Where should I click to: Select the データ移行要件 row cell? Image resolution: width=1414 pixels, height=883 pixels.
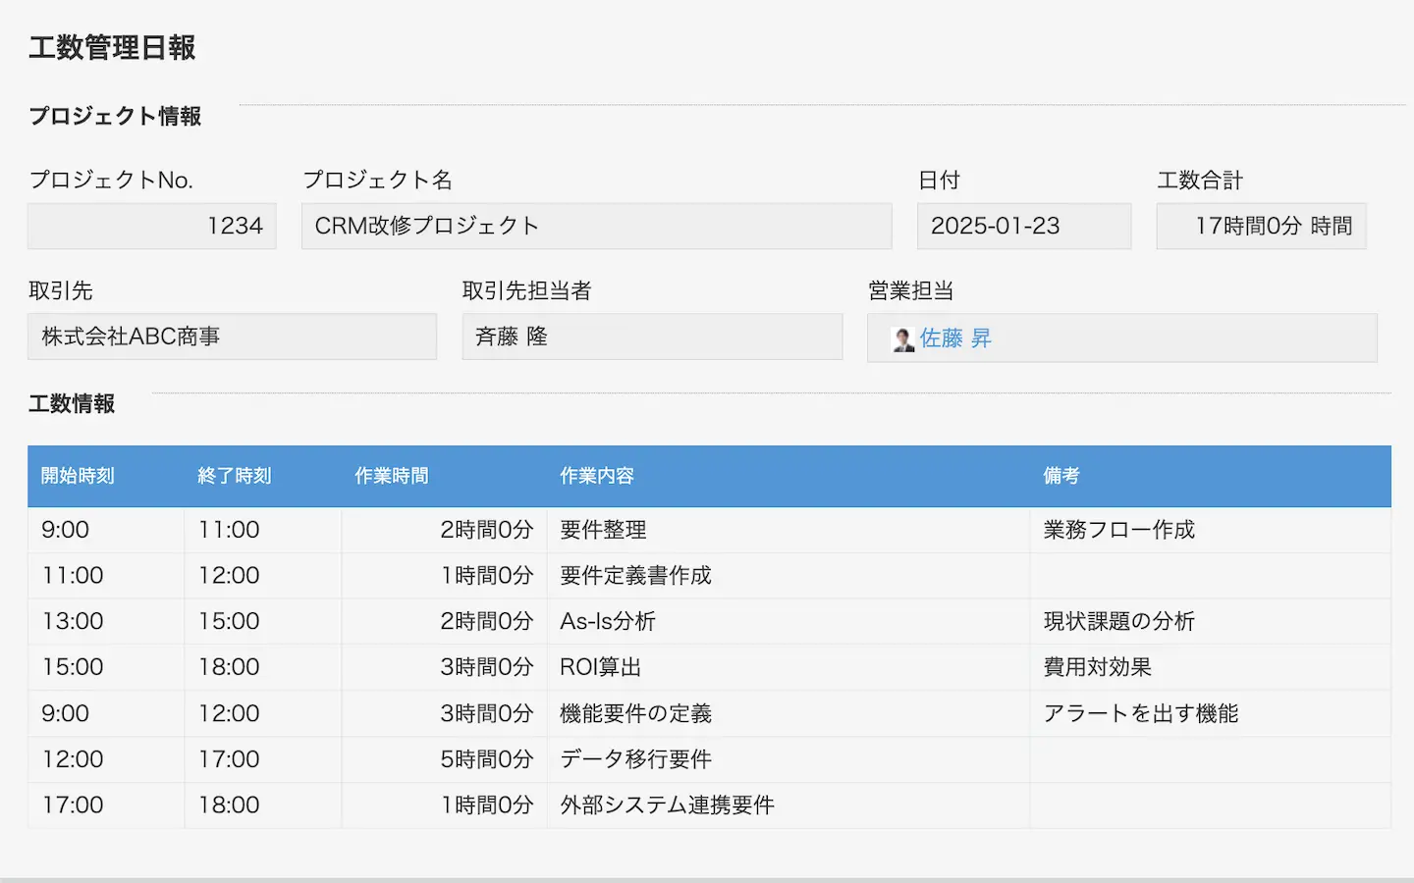[635, 759]
